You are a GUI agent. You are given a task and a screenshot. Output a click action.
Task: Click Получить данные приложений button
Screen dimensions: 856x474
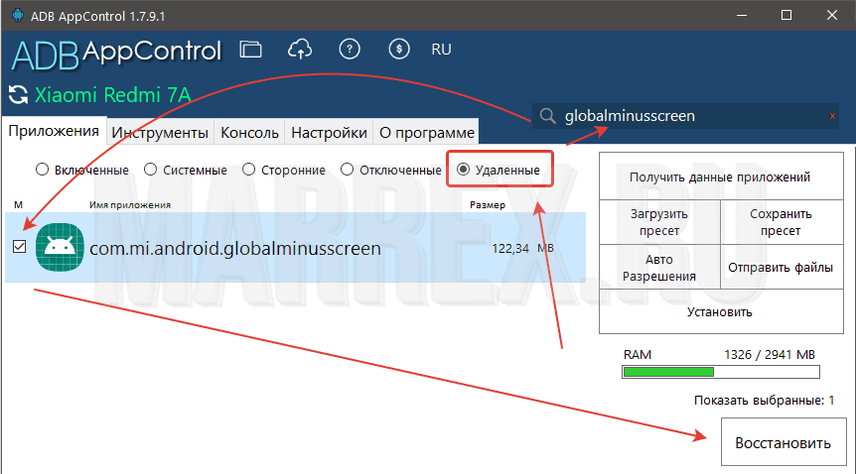(x=721, y=177)
